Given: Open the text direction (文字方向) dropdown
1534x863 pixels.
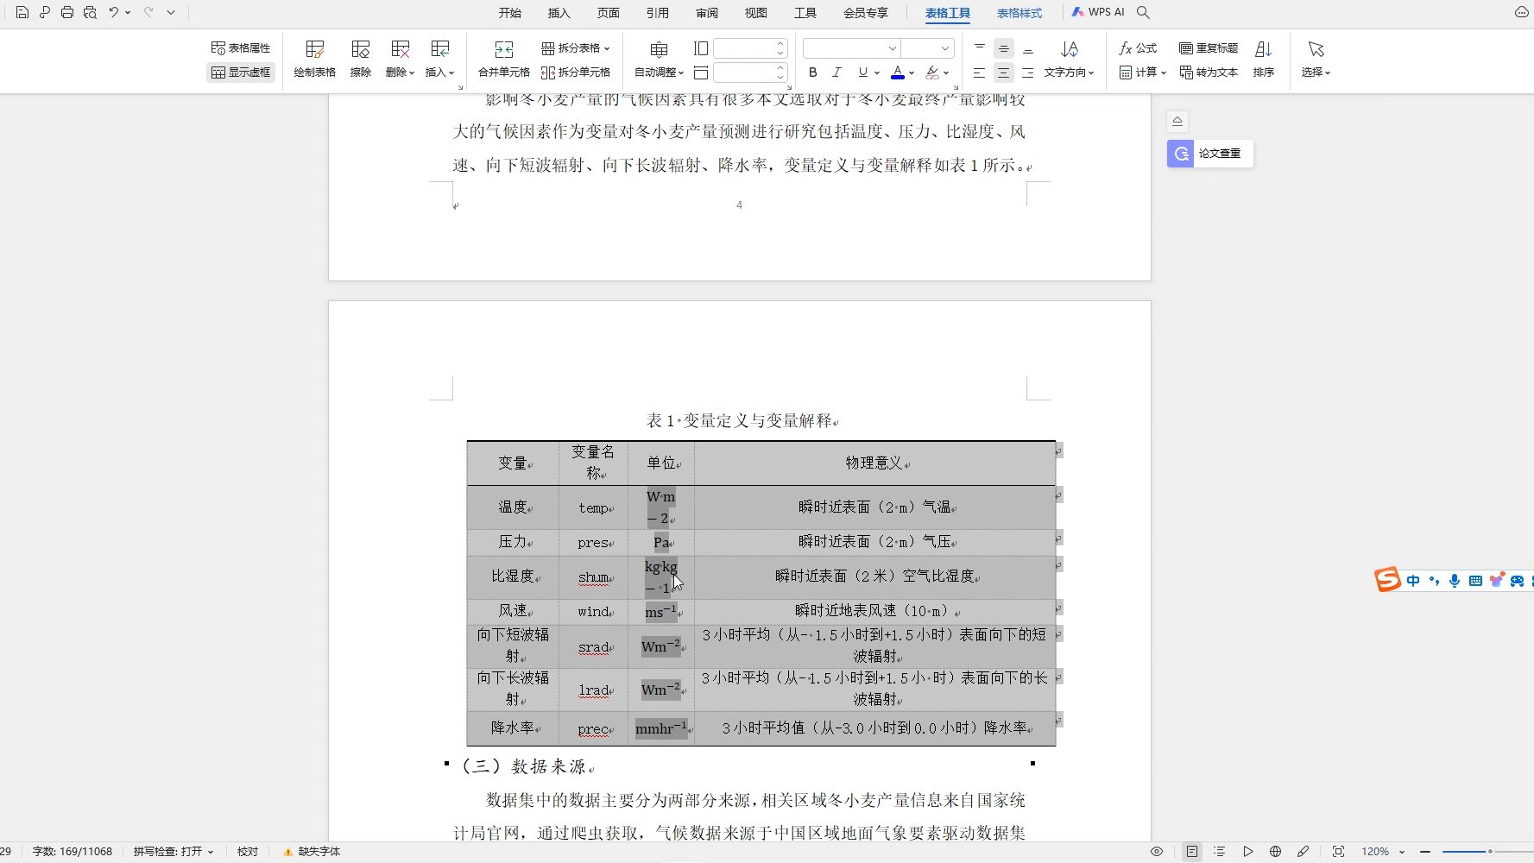Looking at the screenshot, I should [x=1069, y=60].
